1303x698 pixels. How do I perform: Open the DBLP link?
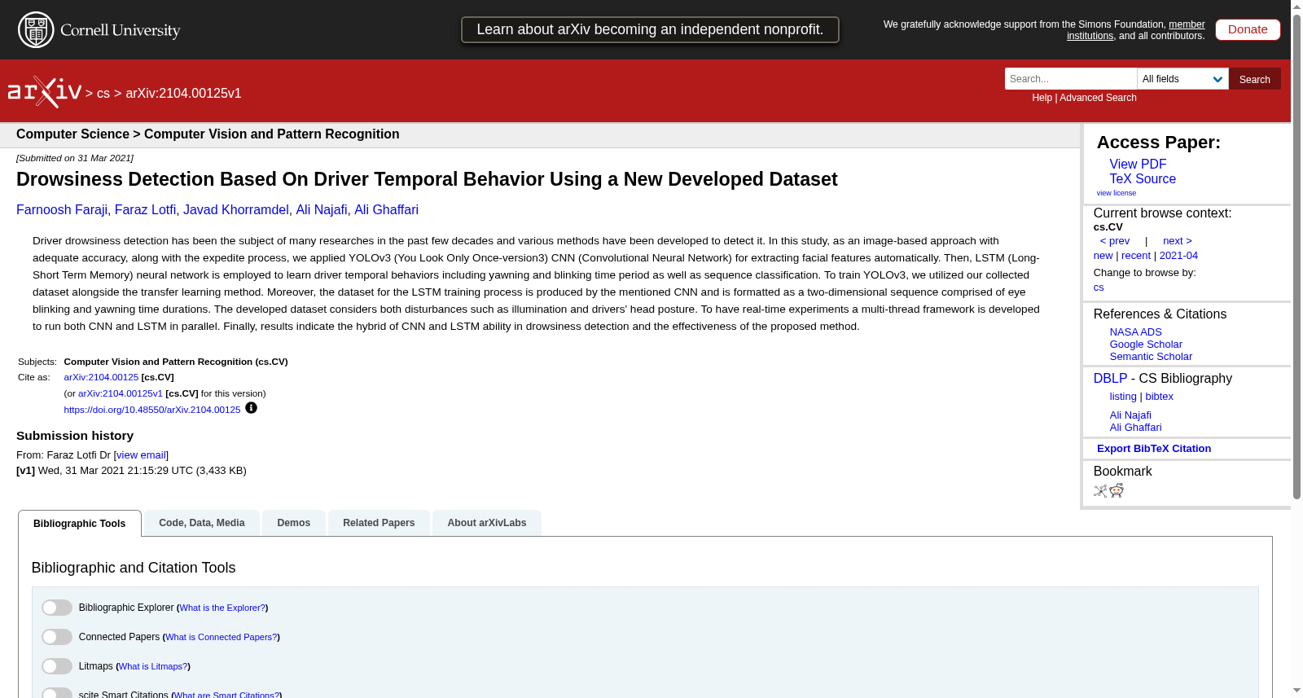point(1110,379)
